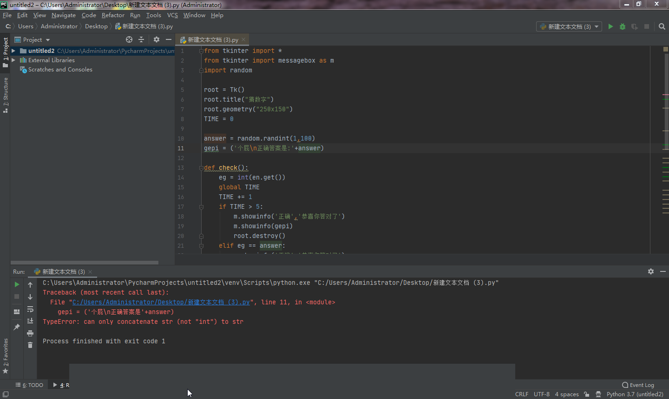Viewport: 669px width, 399px height.
Task: Start debugging with the green bug icon
Action: (x=623, y=26)
